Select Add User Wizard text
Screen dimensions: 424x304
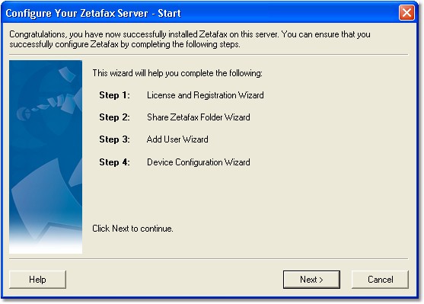177,139
